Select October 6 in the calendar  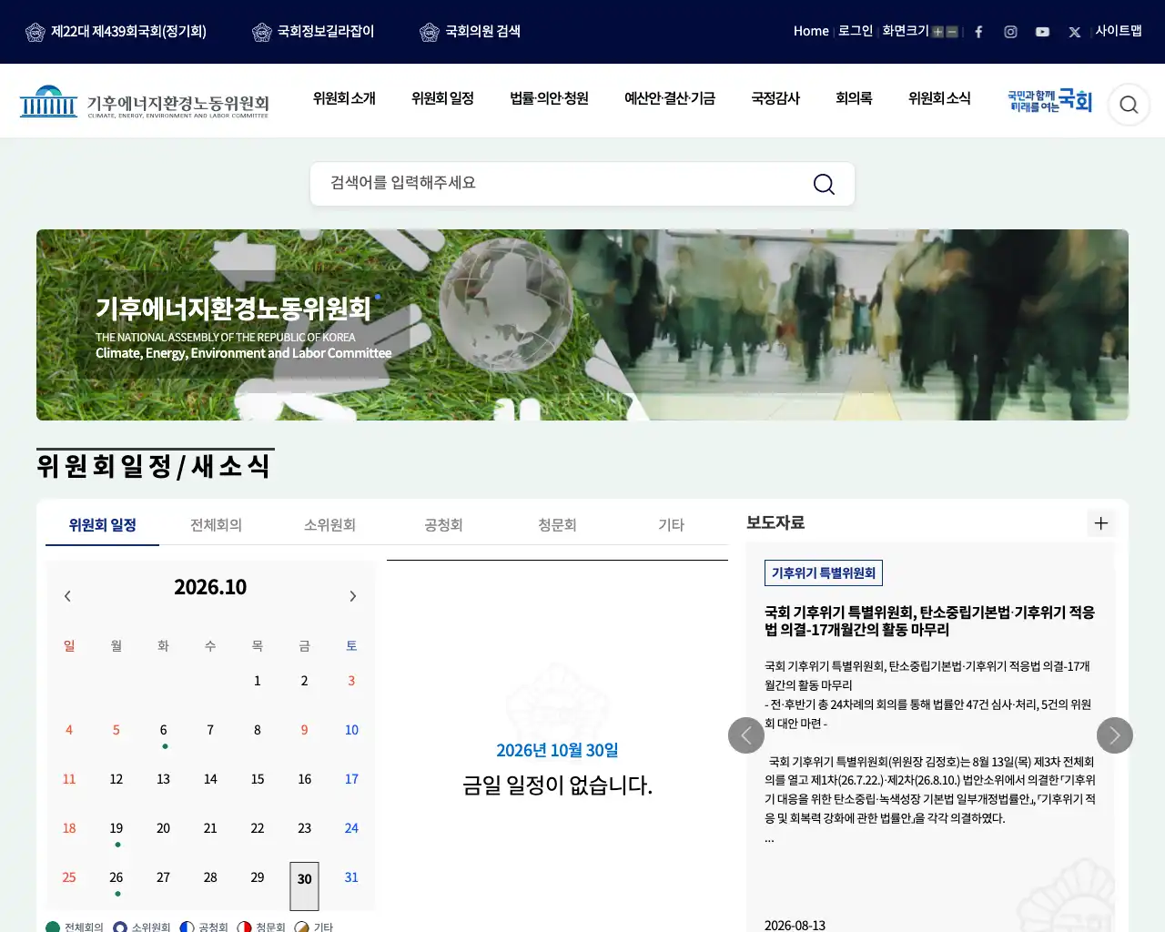163,730
